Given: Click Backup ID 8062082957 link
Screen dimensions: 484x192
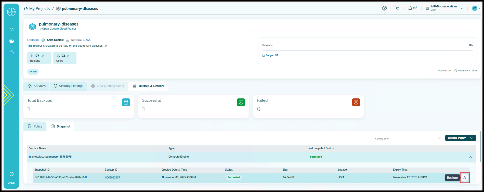Looking at the screenshot, I should tap(112, 177).
